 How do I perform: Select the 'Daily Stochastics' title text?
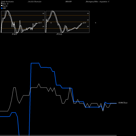pyautogui.click(x=7, y=2)
